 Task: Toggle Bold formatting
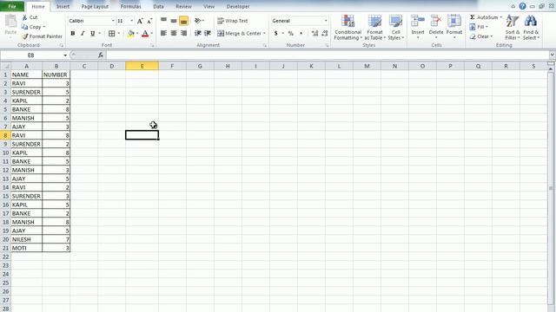click(73, 33)
